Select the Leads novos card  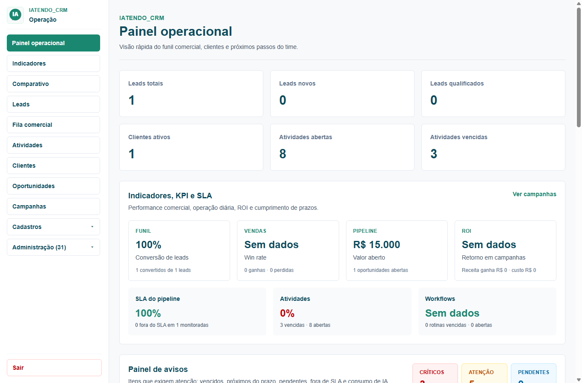click(x=342, y=94)
